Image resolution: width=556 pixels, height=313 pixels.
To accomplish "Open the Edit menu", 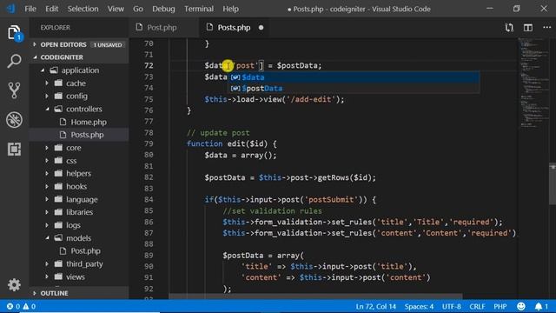I will (52, 9).
